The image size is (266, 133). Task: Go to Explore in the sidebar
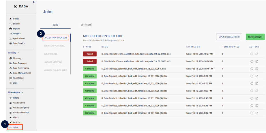tap(16, 29)
